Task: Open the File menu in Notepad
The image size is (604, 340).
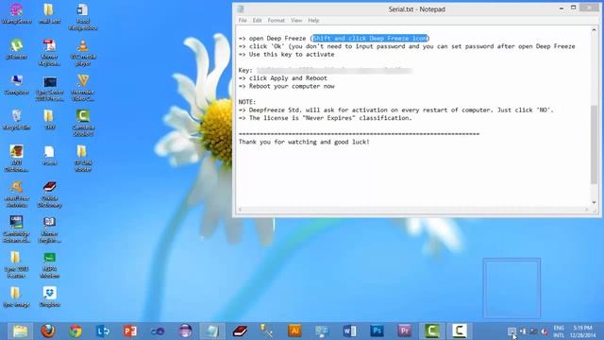Action: coord(243,21)
